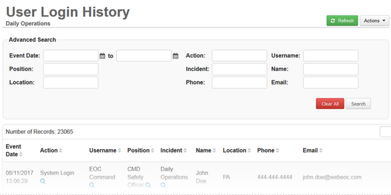Click the Email search input box
The image size is (391, 195).
point(330,83)
